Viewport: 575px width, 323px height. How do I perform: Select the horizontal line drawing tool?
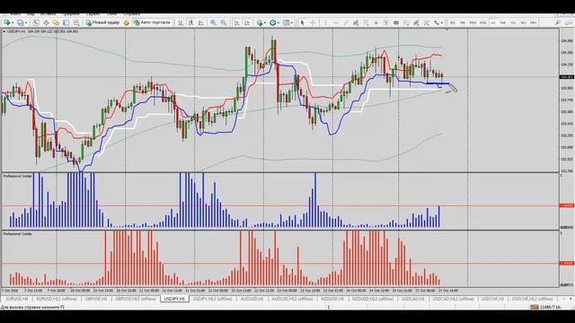(x=335, y=22)
